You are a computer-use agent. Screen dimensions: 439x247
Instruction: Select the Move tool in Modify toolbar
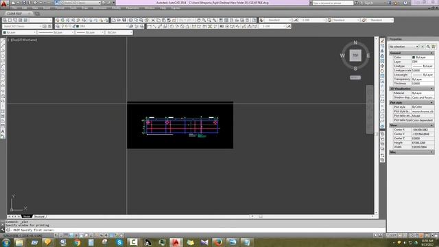(x=382, y=66)
